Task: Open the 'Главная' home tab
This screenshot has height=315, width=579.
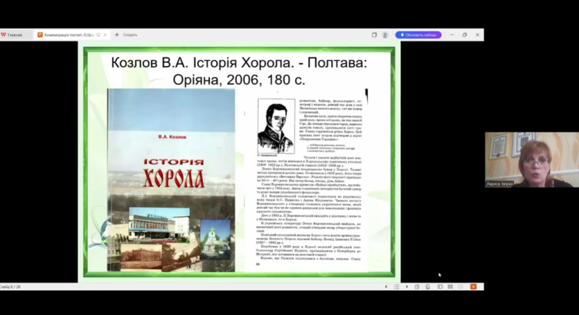Action: pyautogui.click(x=13, y=35)
